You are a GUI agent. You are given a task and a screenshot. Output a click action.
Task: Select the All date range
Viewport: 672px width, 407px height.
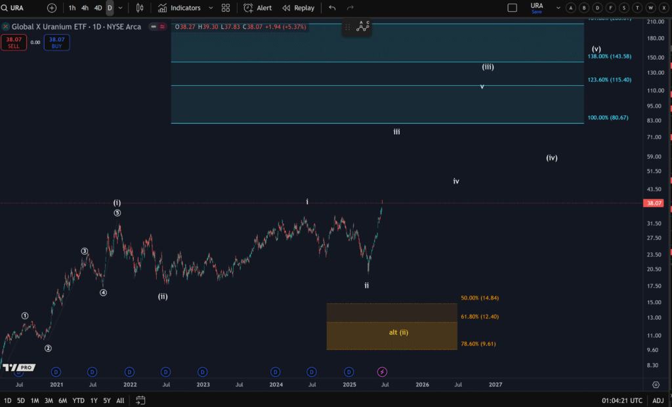(121, 400)
